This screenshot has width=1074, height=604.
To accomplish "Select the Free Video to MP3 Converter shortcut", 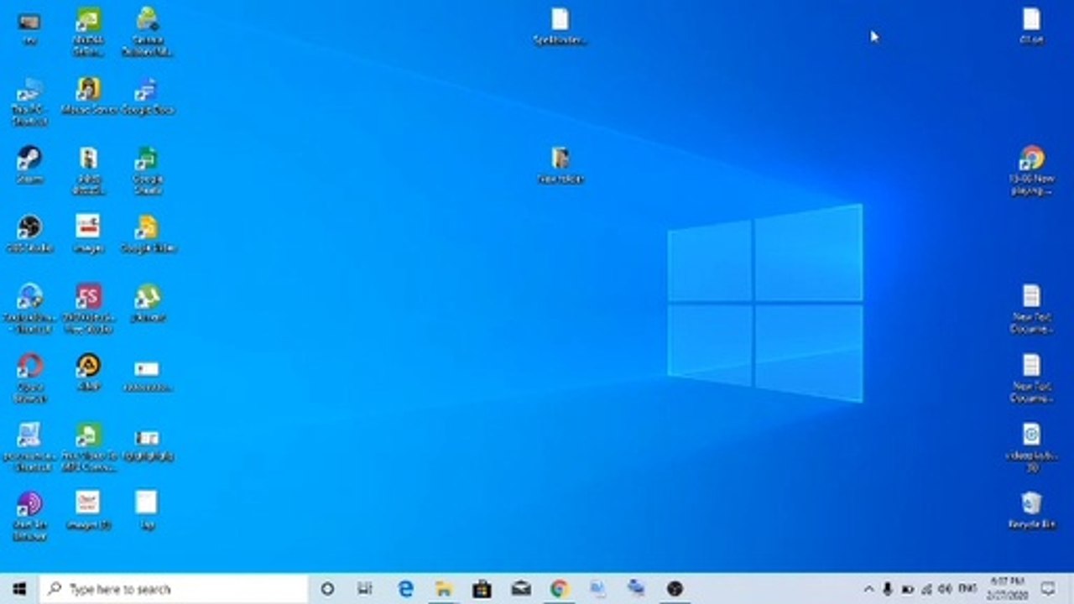I will coord(88,447).
